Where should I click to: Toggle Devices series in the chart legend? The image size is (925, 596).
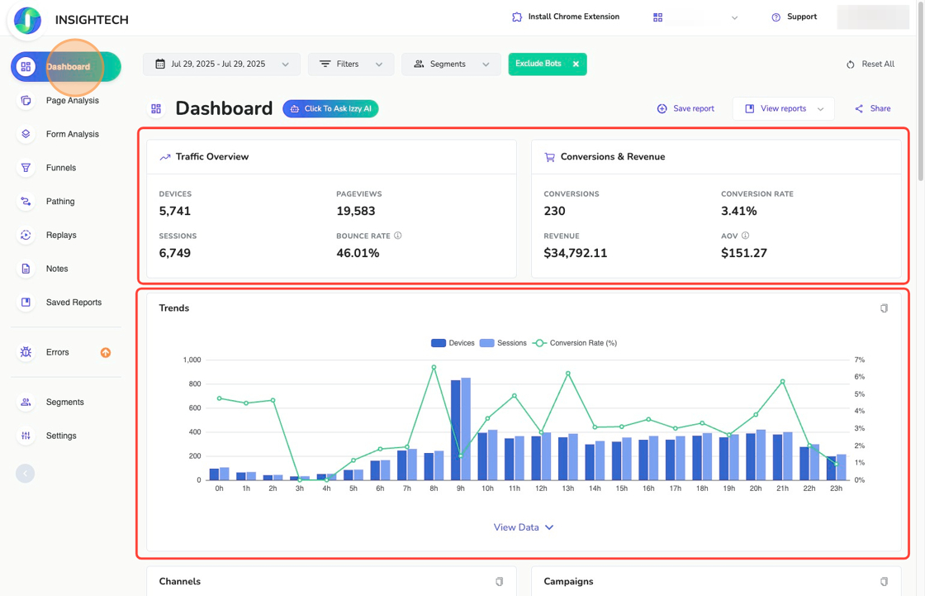click(x=453, y=343)
